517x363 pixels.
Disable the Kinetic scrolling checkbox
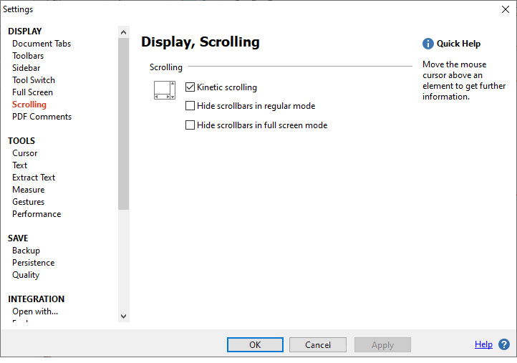coord(190,87)
